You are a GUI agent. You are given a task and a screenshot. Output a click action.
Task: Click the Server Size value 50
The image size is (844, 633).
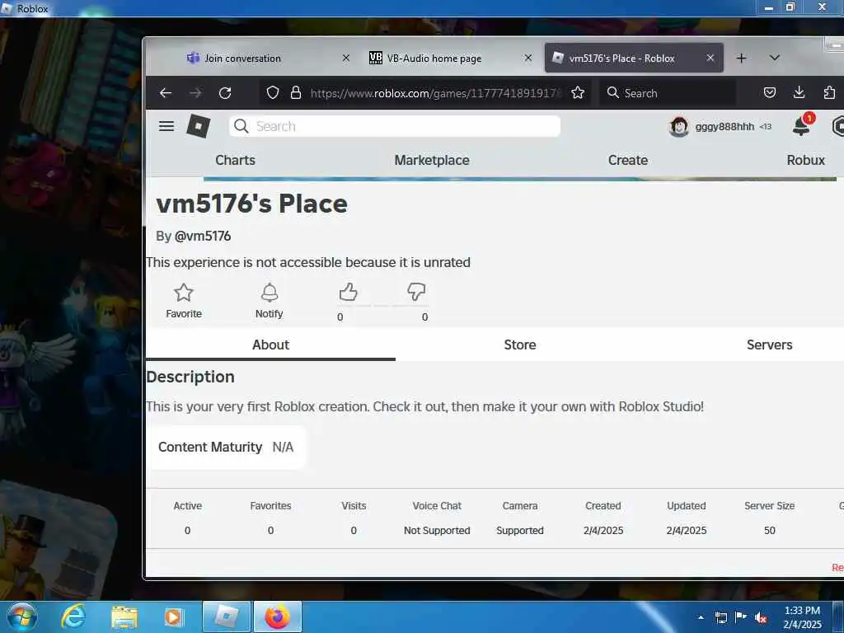(769, 530)
